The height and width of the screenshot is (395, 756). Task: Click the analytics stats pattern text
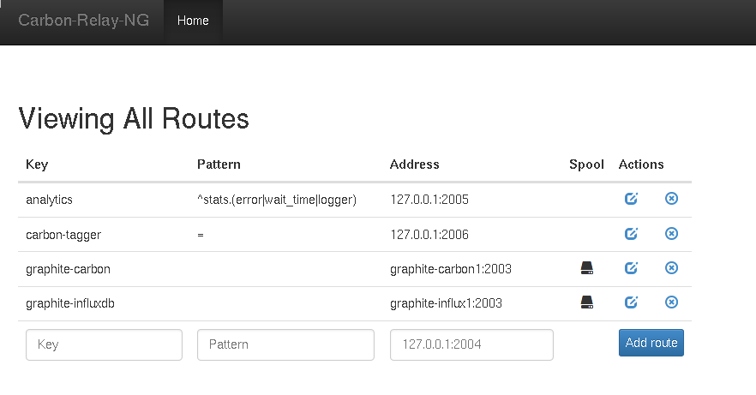[x=276, y=200]
